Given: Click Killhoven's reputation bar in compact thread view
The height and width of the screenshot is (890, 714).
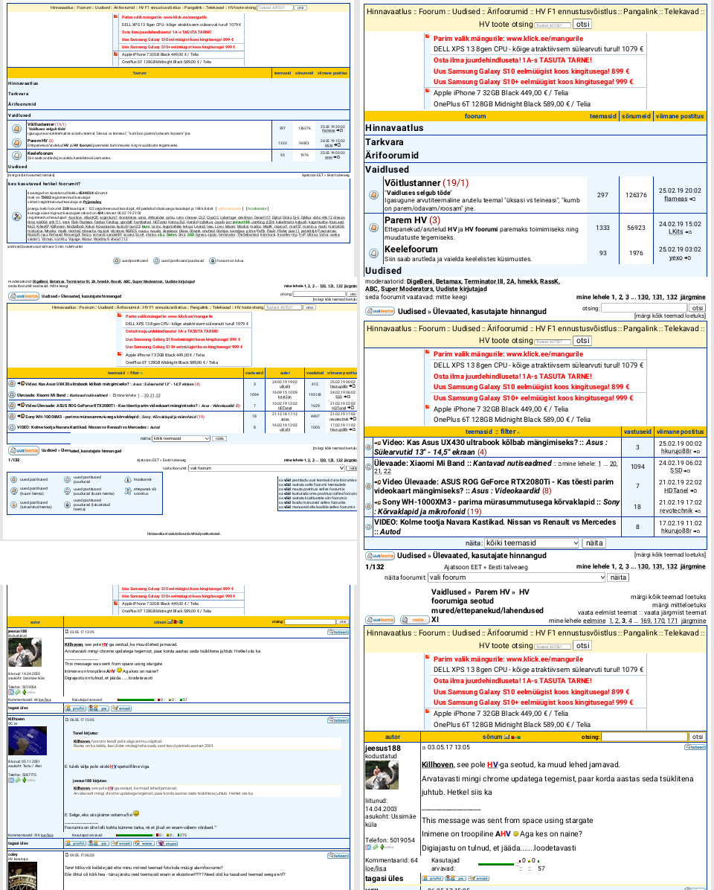Looking at the screenshot, I should [x=135, y=835].
